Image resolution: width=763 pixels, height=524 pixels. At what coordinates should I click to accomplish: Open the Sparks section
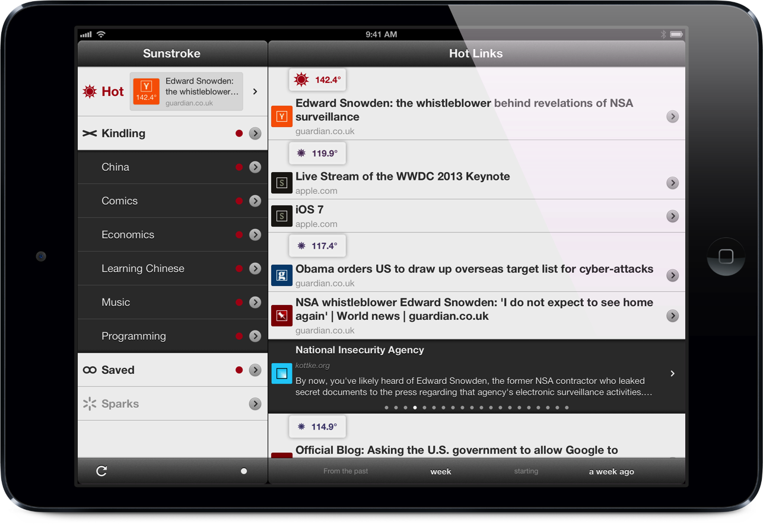tap(173, 404)
